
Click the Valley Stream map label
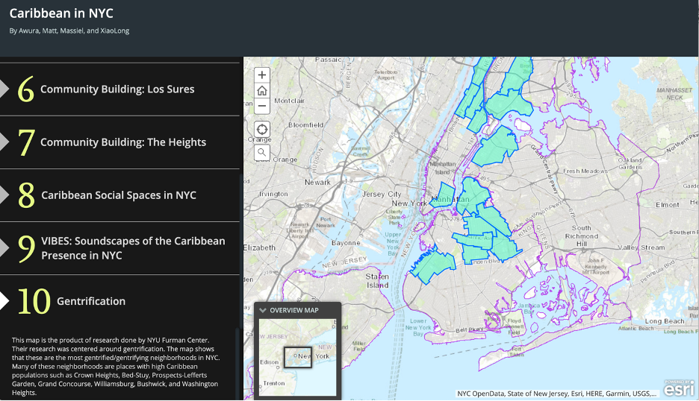pos(641,247)
